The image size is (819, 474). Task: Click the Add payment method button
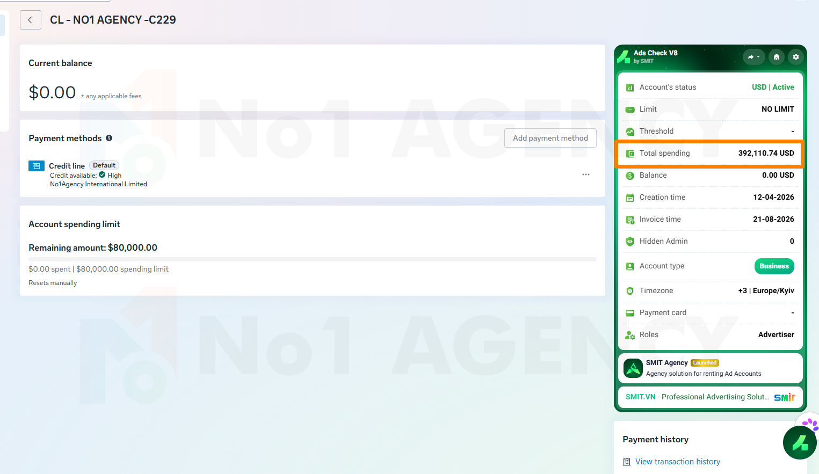click(550, 138)
